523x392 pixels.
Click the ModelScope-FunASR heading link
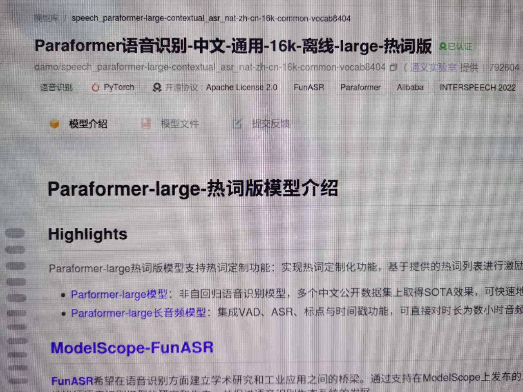tap(132, 347)
